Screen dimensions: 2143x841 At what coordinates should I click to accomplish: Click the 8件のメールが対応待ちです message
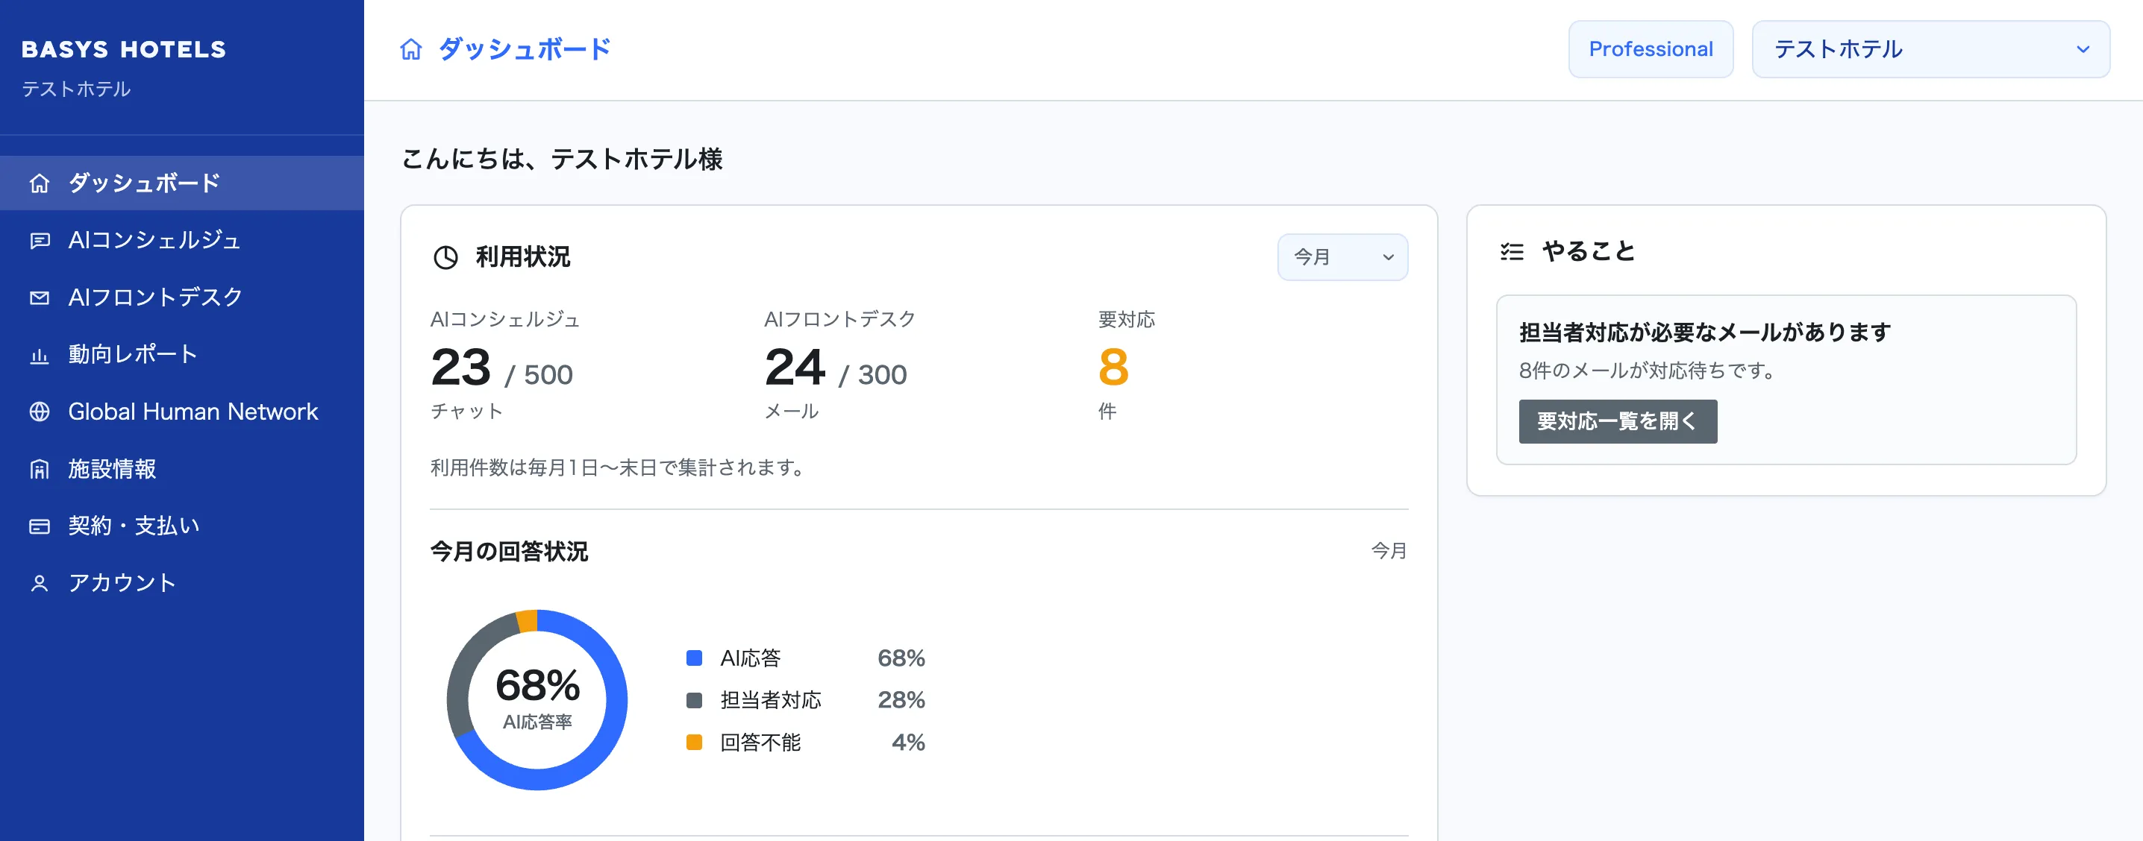pos(1648,371)
